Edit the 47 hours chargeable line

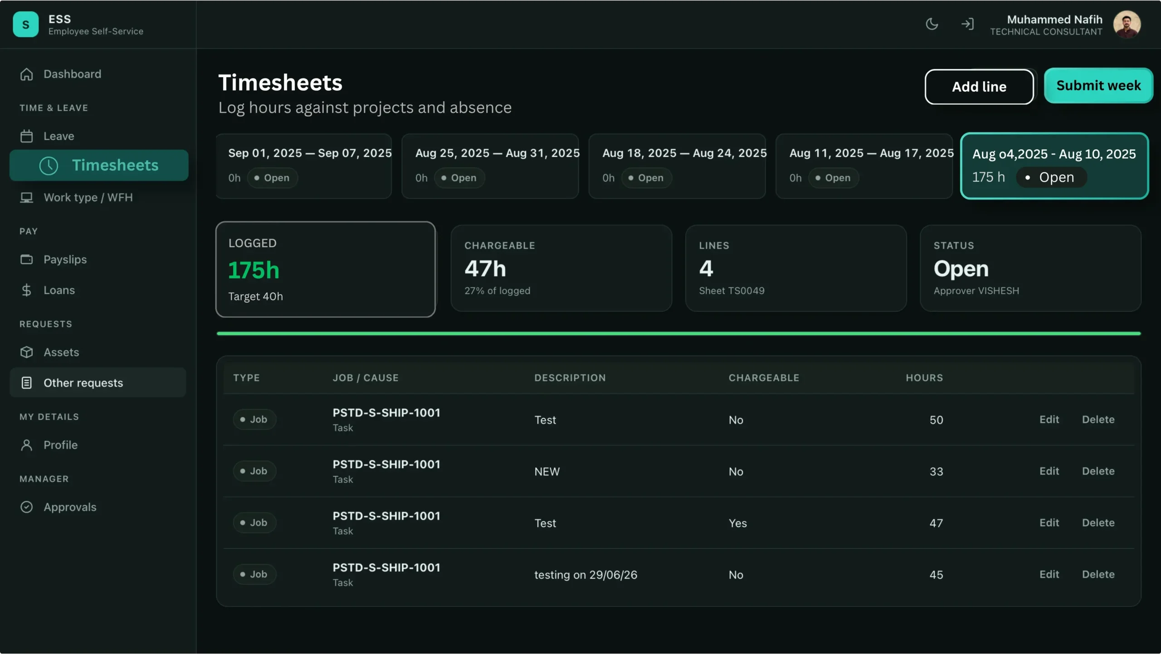(x=1049, y=523)
